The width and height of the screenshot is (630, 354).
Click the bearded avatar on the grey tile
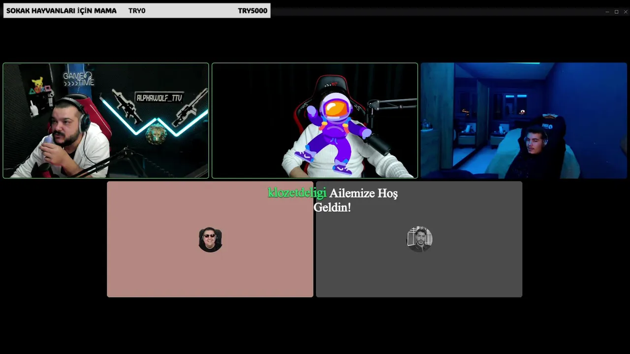pyautogui.click(x=419, y=239)
